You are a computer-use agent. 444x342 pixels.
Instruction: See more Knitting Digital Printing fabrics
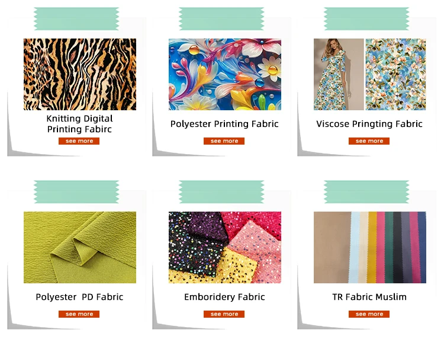coord(79,141)
